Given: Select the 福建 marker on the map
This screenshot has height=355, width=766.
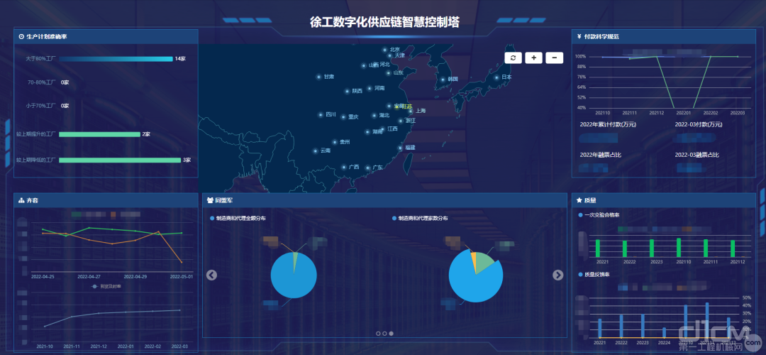Looking at the screenshot, I should point(400,148).
